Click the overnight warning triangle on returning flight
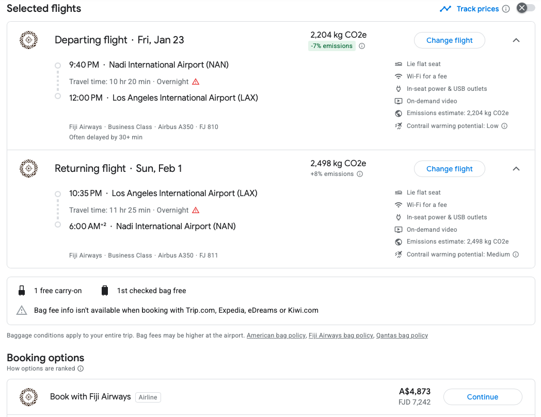This screenshot has width=541, height=417. coord(196,211)
